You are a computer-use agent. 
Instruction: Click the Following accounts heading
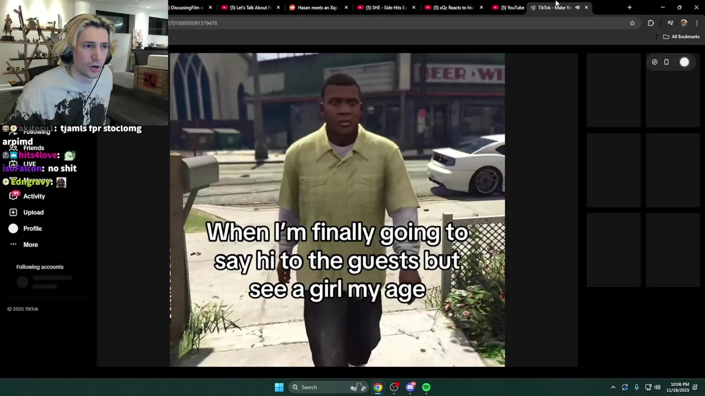pyautogui.click(x=40, y=267)
